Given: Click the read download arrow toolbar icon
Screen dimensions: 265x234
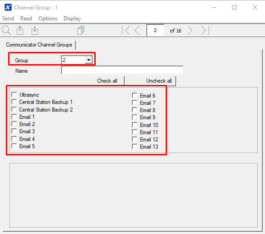Looking at the screenshot, I should pos(35,30).
